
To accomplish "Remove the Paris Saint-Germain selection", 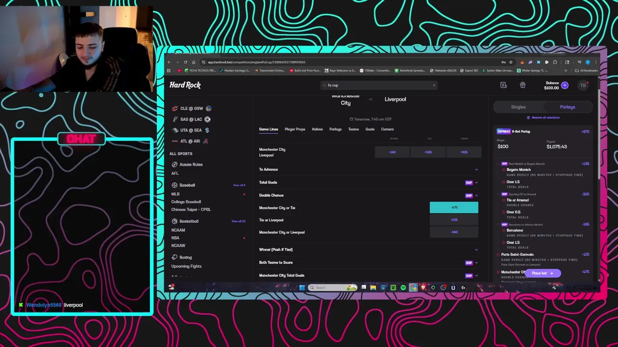I will click(x=499, y=254).
